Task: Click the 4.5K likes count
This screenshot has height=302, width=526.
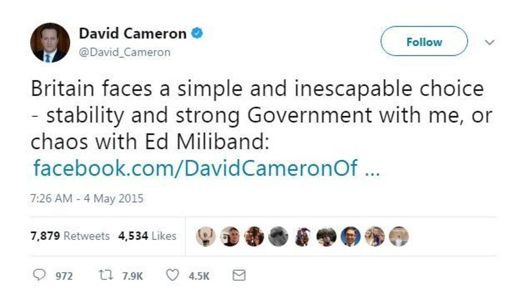Action: [199, 276]
